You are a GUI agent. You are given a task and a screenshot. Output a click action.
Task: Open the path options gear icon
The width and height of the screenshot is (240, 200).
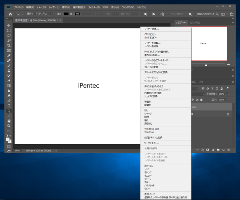(190, 14)
